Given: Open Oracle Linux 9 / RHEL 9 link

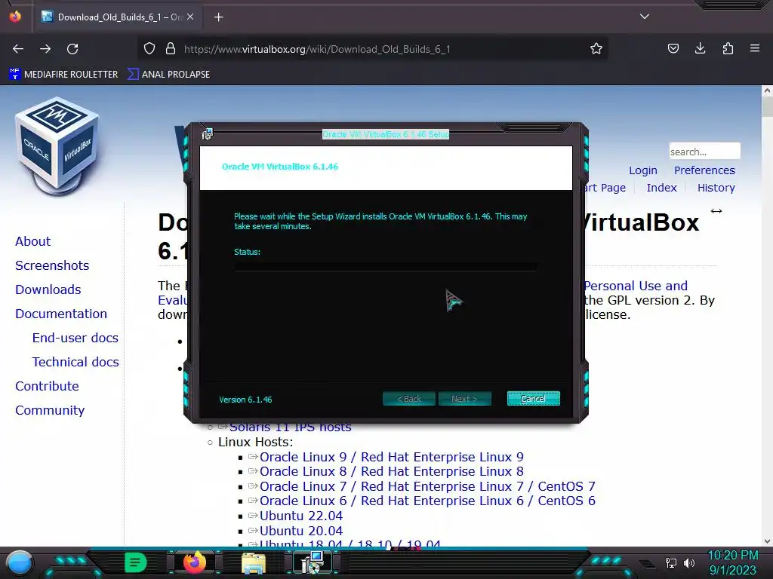Looking at the screenshot, I should 392,457.
